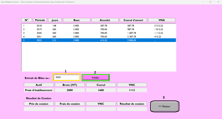Screen dimensions: 222x119
Task: Click the empty field under Prix de cession
Action: (39, 109)
